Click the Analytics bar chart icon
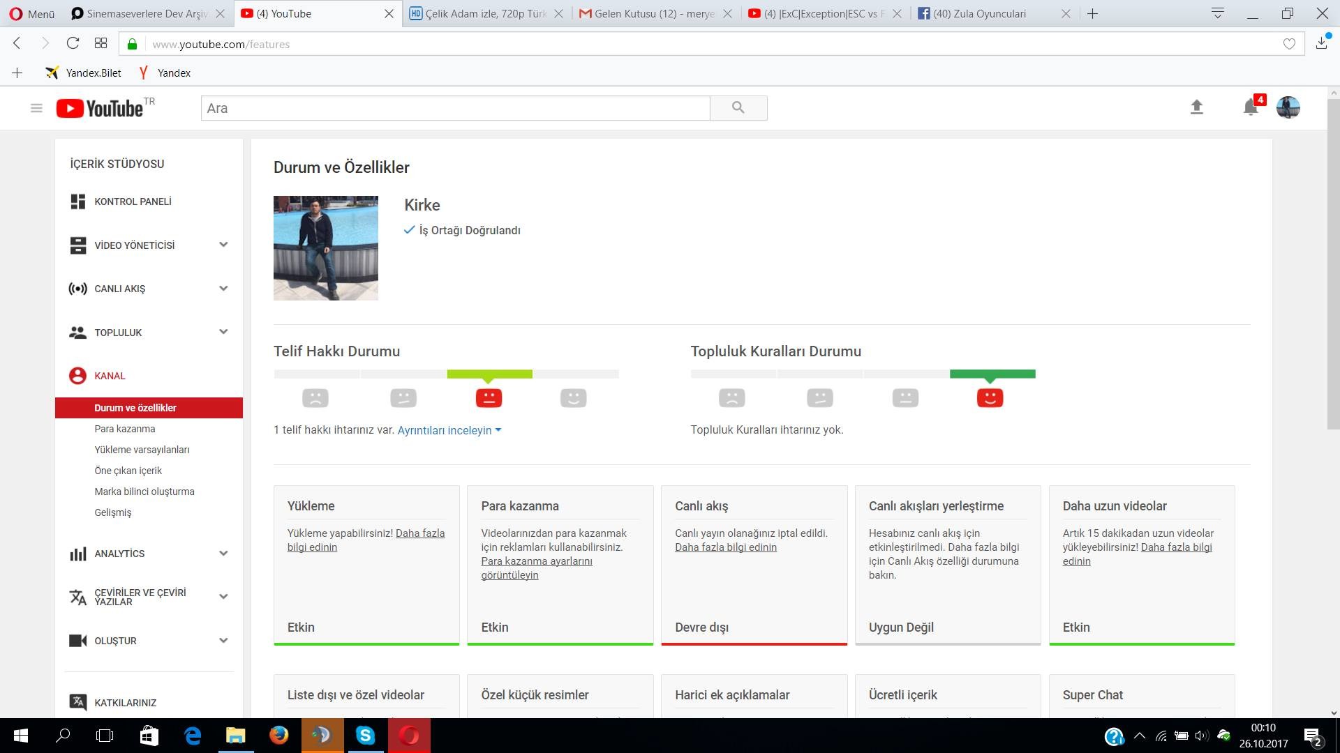1340x753 pixels. tap(77, 554)
